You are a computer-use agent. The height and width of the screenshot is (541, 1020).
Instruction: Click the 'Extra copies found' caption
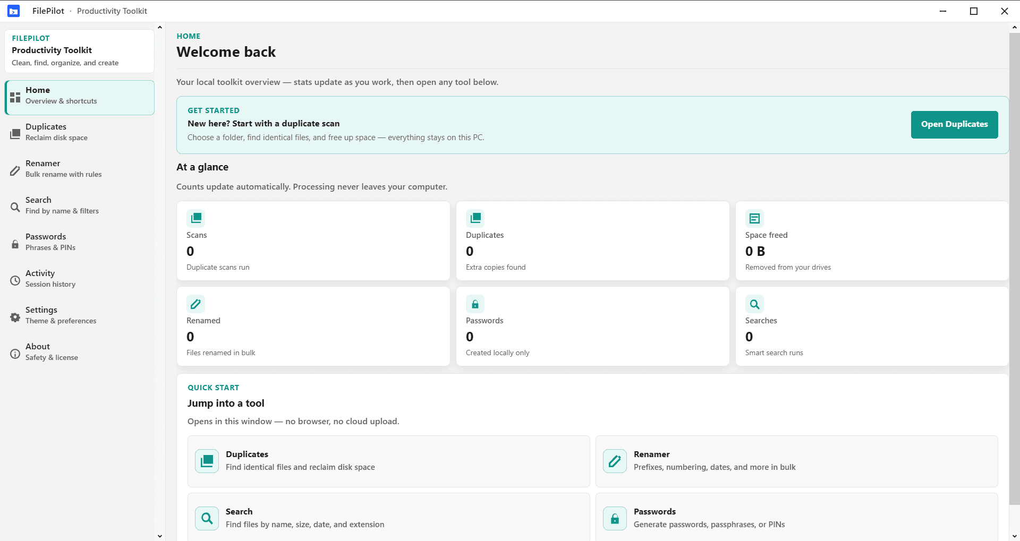pyautogui.click(x=496, y=267)
